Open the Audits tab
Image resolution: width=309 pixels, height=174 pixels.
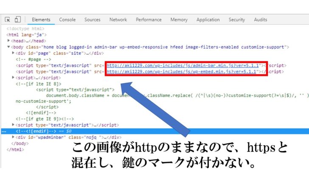pos(260,20)
